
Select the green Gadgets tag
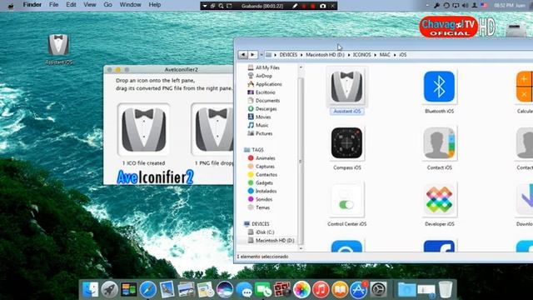point(261,183)
